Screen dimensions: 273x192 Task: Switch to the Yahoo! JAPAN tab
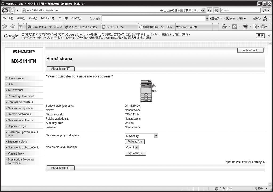(x=194, y=27)
